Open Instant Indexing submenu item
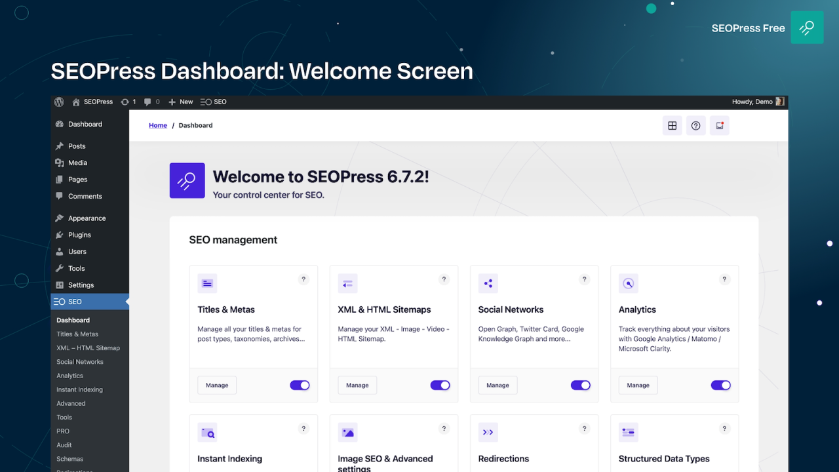The width and height of the screenshot is (839, 472). (x=79, y=389)
